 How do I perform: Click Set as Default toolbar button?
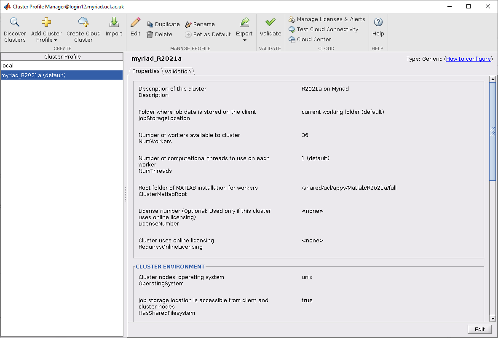click(208, 34)
